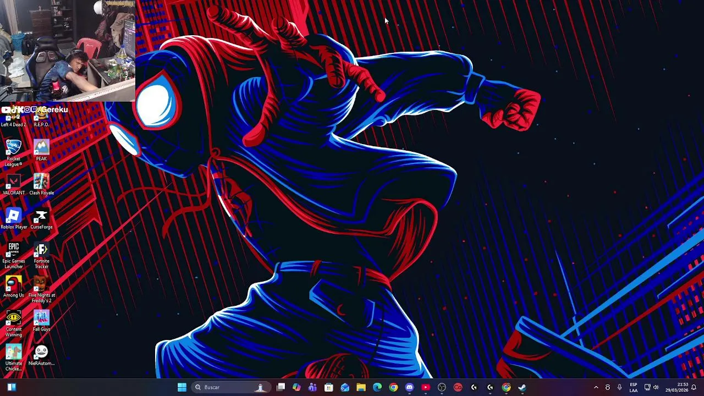
Task: Switch to OBS Studio on the taskbar
Action: (x=442, y=387)
